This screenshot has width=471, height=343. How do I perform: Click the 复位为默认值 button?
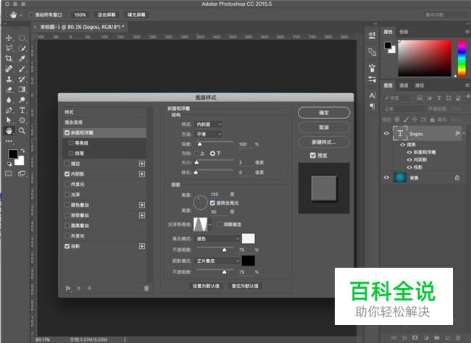[245, 286]
